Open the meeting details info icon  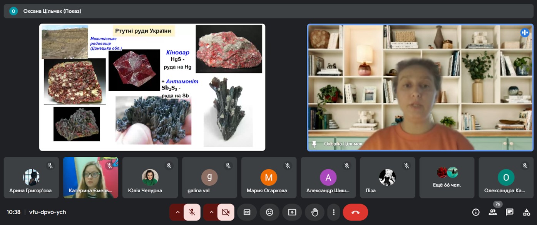click(476, 212)
